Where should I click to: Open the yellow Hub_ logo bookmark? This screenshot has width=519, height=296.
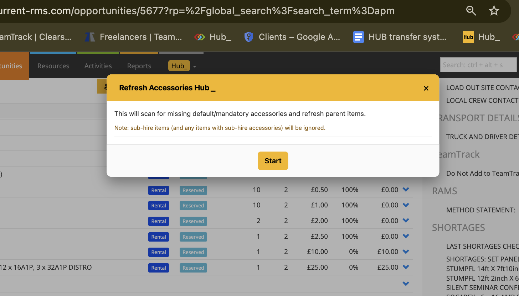(x=481, y=37)
